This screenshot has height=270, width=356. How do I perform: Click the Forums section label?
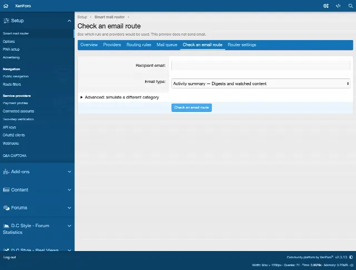19,208
